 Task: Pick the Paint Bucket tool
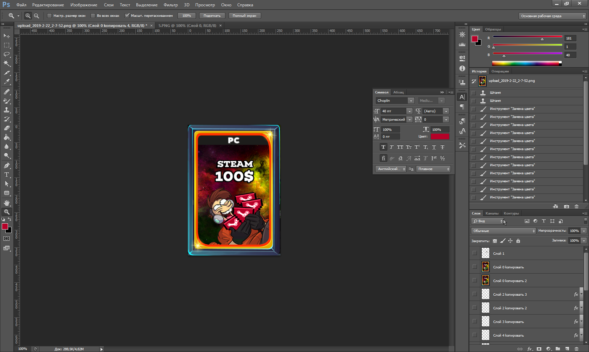coord(7,137)
